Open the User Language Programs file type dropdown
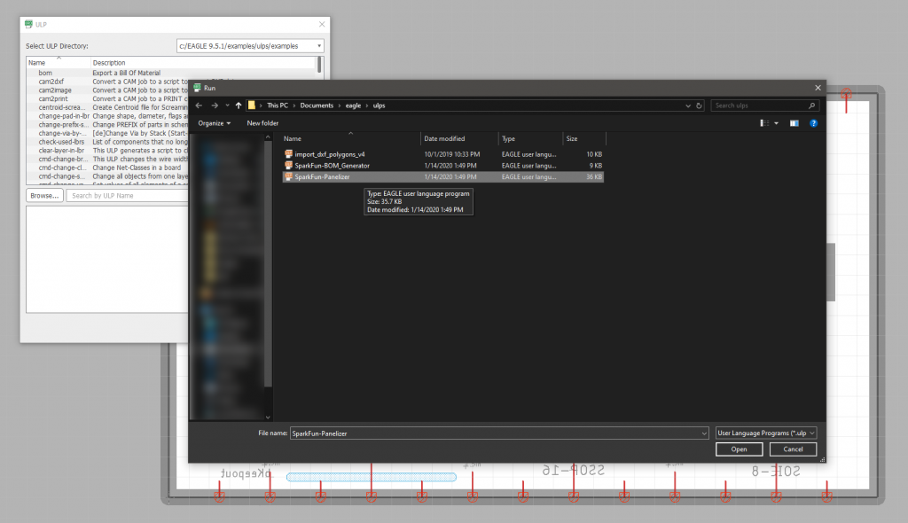 click(x=765, y=433)
